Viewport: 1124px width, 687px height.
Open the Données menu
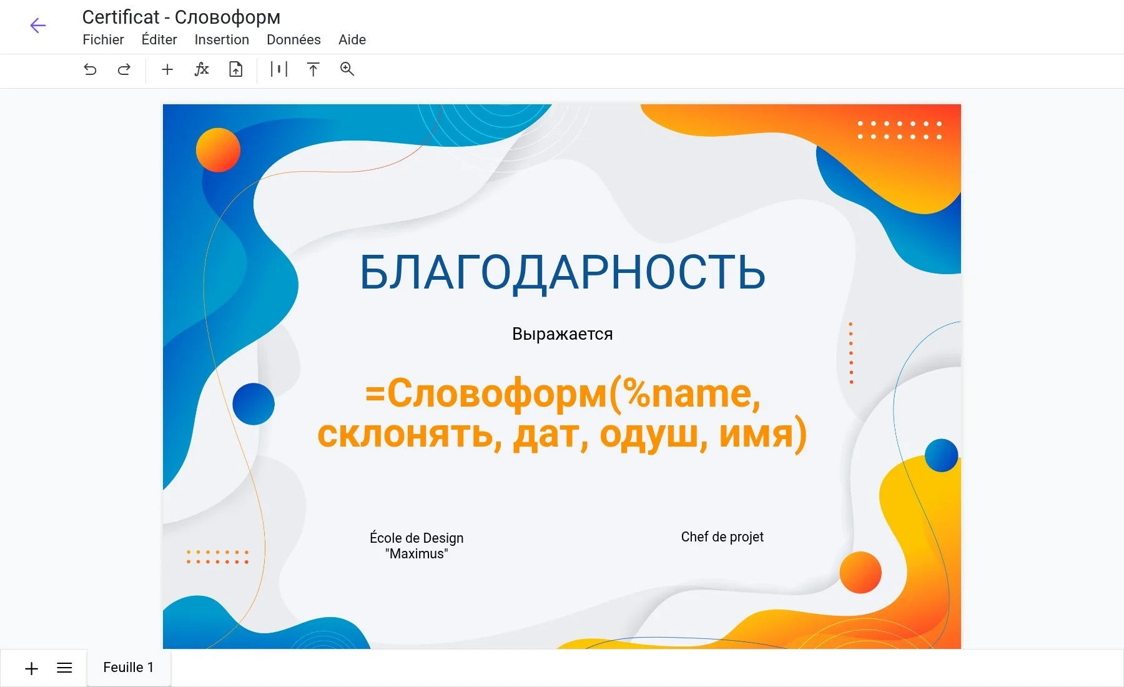click(x=293, y=40)
